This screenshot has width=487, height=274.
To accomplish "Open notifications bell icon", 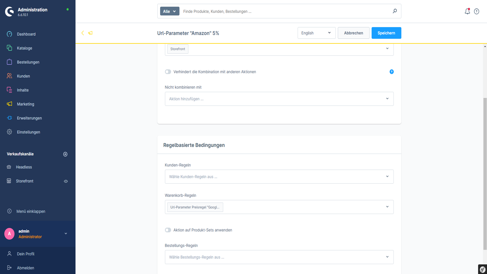I will [467, 11].
